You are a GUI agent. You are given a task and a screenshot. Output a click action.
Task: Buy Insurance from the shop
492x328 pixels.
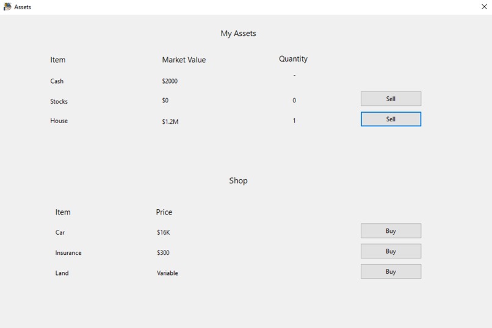point(391,251)
